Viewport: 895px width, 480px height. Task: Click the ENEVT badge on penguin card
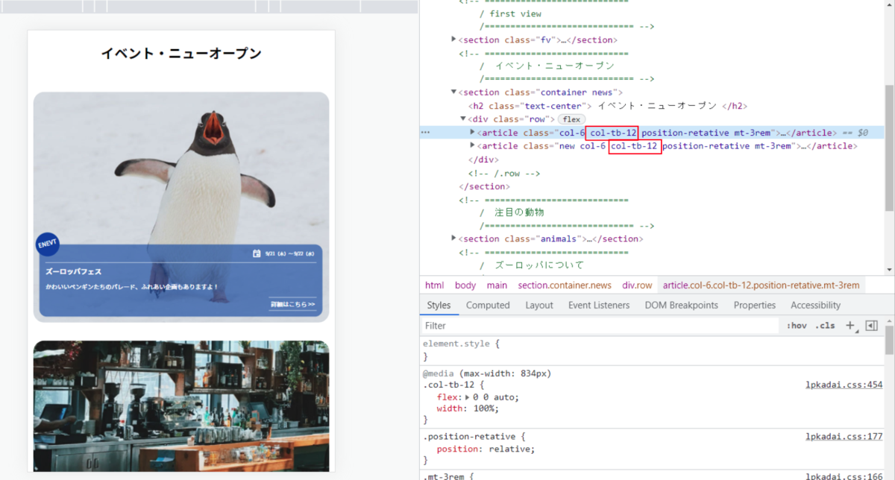pos(48,244)
